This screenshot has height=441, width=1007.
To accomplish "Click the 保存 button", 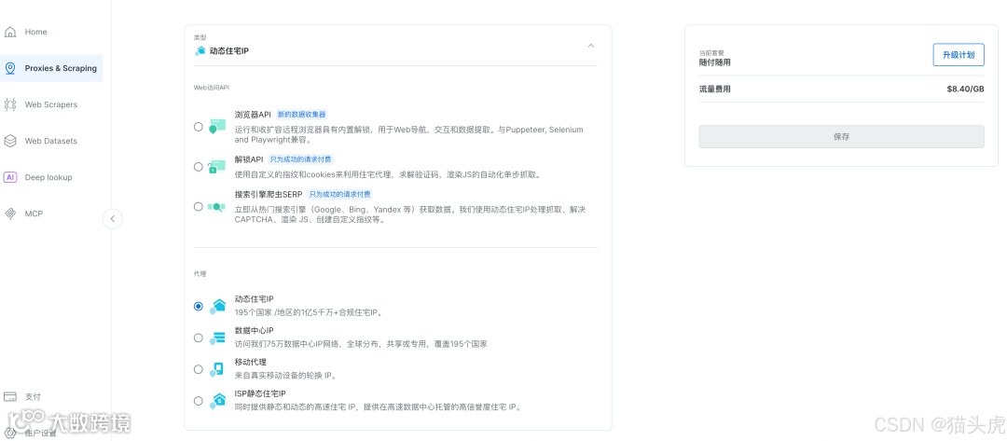I will point(841,137).
